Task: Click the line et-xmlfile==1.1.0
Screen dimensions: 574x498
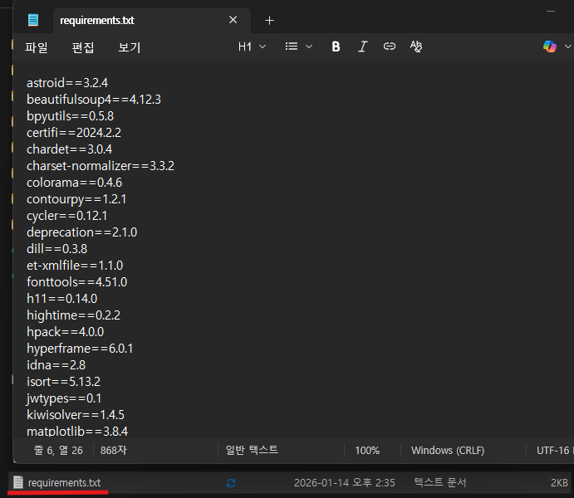Action: tap(75, 265)
